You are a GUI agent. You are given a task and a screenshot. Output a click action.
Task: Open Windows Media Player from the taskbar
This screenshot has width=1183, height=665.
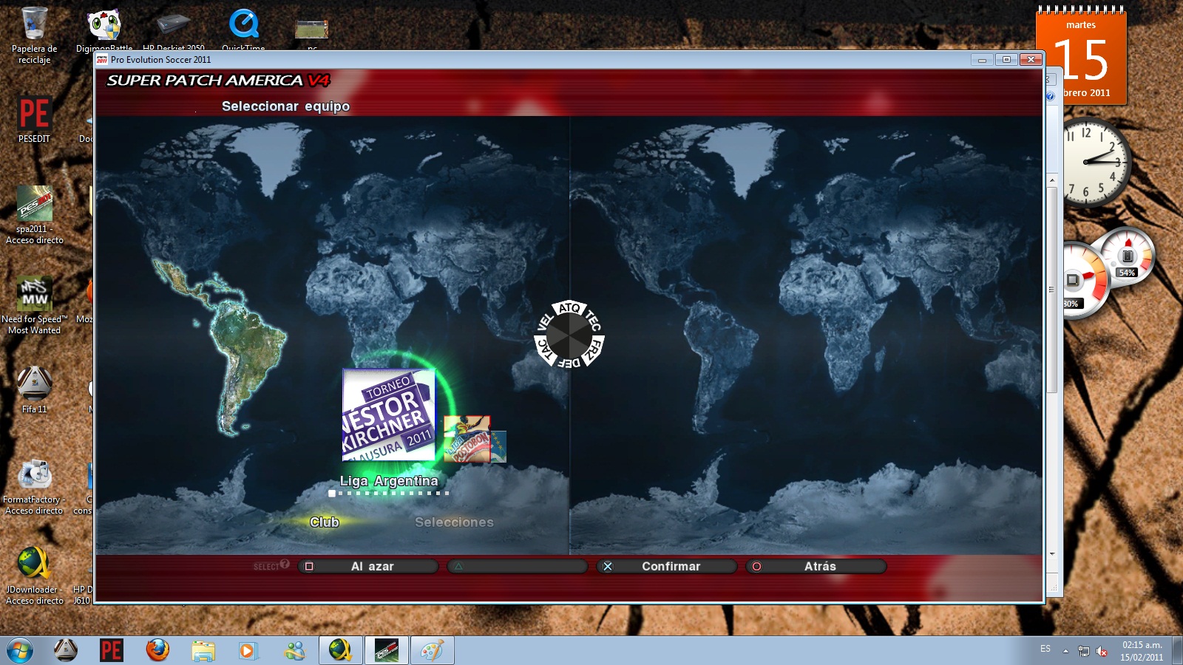[248, 650]
